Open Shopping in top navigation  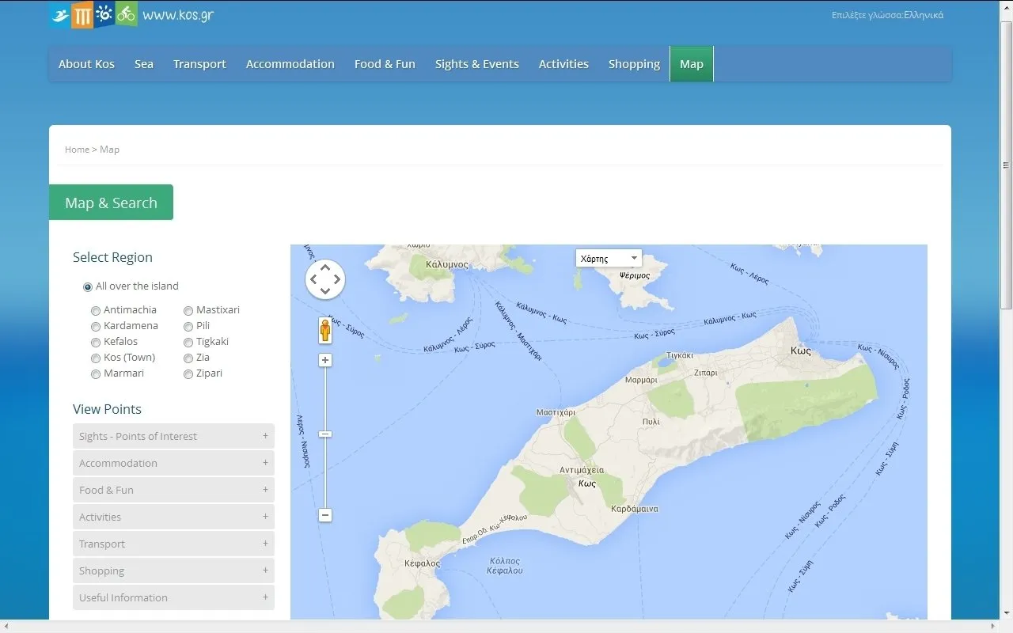(x=634, y=64)
